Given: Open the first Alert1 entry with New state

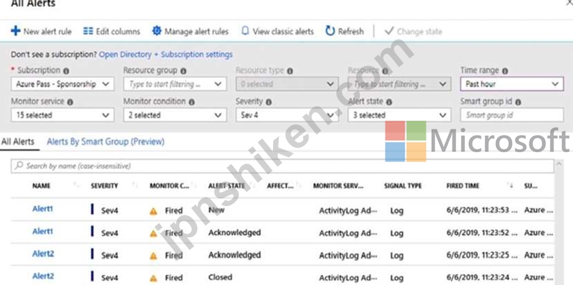Looking at the screenshot, I should (43, 209).
